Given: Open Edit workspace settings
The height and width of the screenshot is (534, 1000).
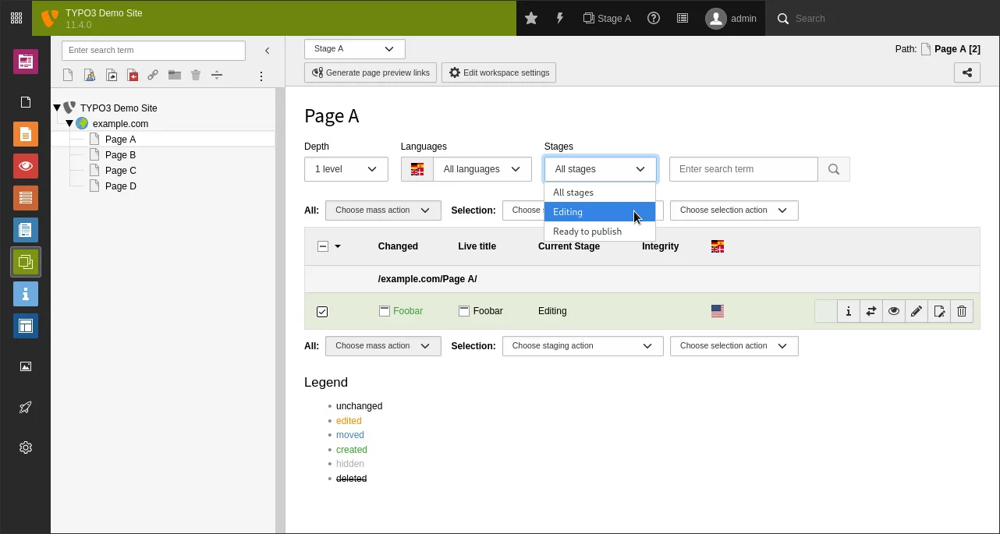Looking at the screenshot, I should pyautogui.click(x=498, y=72).
